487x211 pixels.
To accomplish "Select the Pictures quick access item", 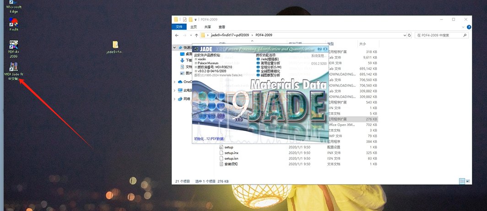I will pyautogui.click(x=186, y=74).
